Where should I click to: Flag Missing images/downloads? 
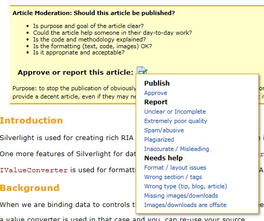point(181,196)
